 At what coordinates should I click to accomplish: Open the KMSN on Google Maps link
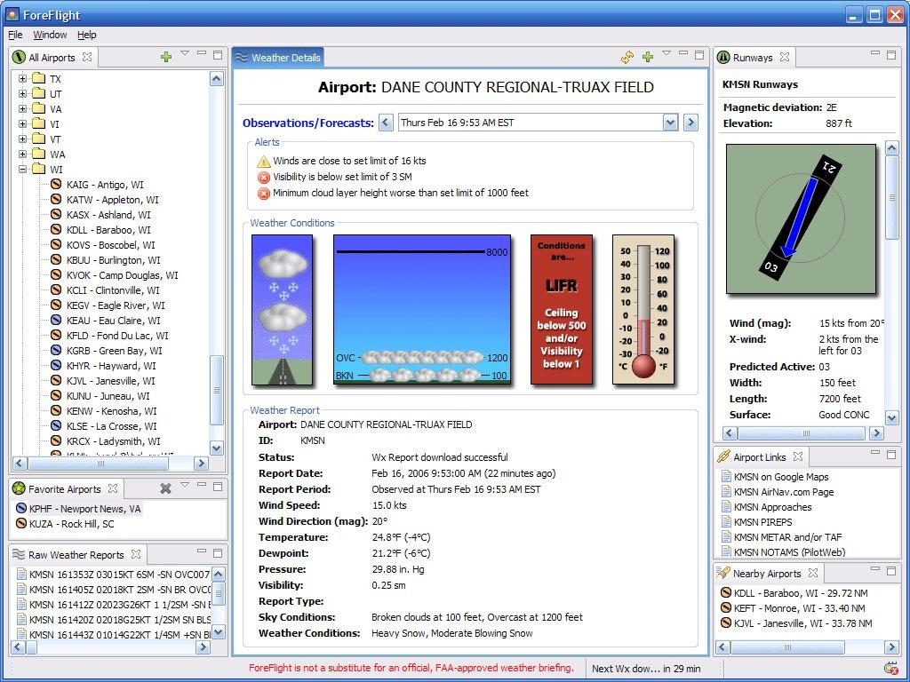(780, 477)
